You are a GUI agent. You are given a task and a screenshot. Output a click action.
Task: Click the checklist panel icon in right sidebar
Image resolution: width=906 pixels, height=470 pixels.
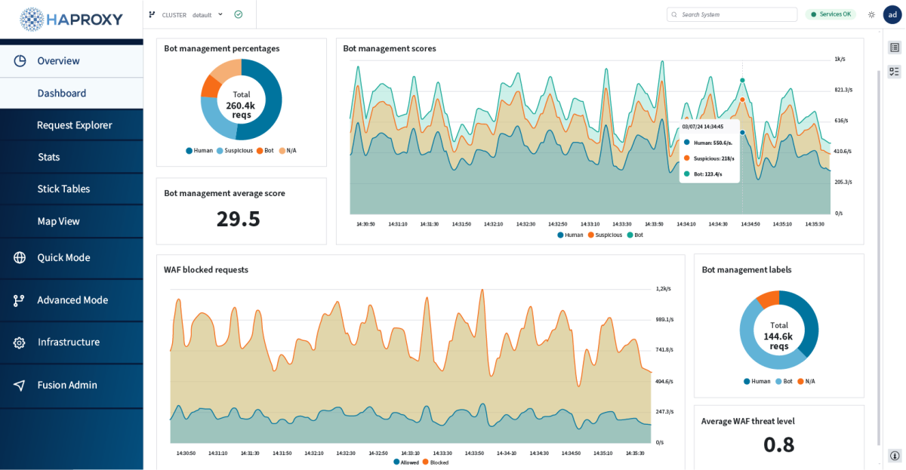(894, 70)
